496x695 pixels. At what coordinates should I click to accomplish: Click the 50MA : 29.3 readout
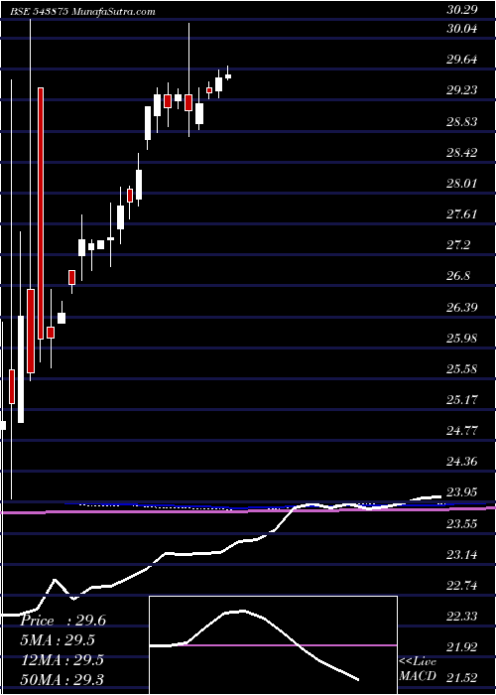(62, 680)
